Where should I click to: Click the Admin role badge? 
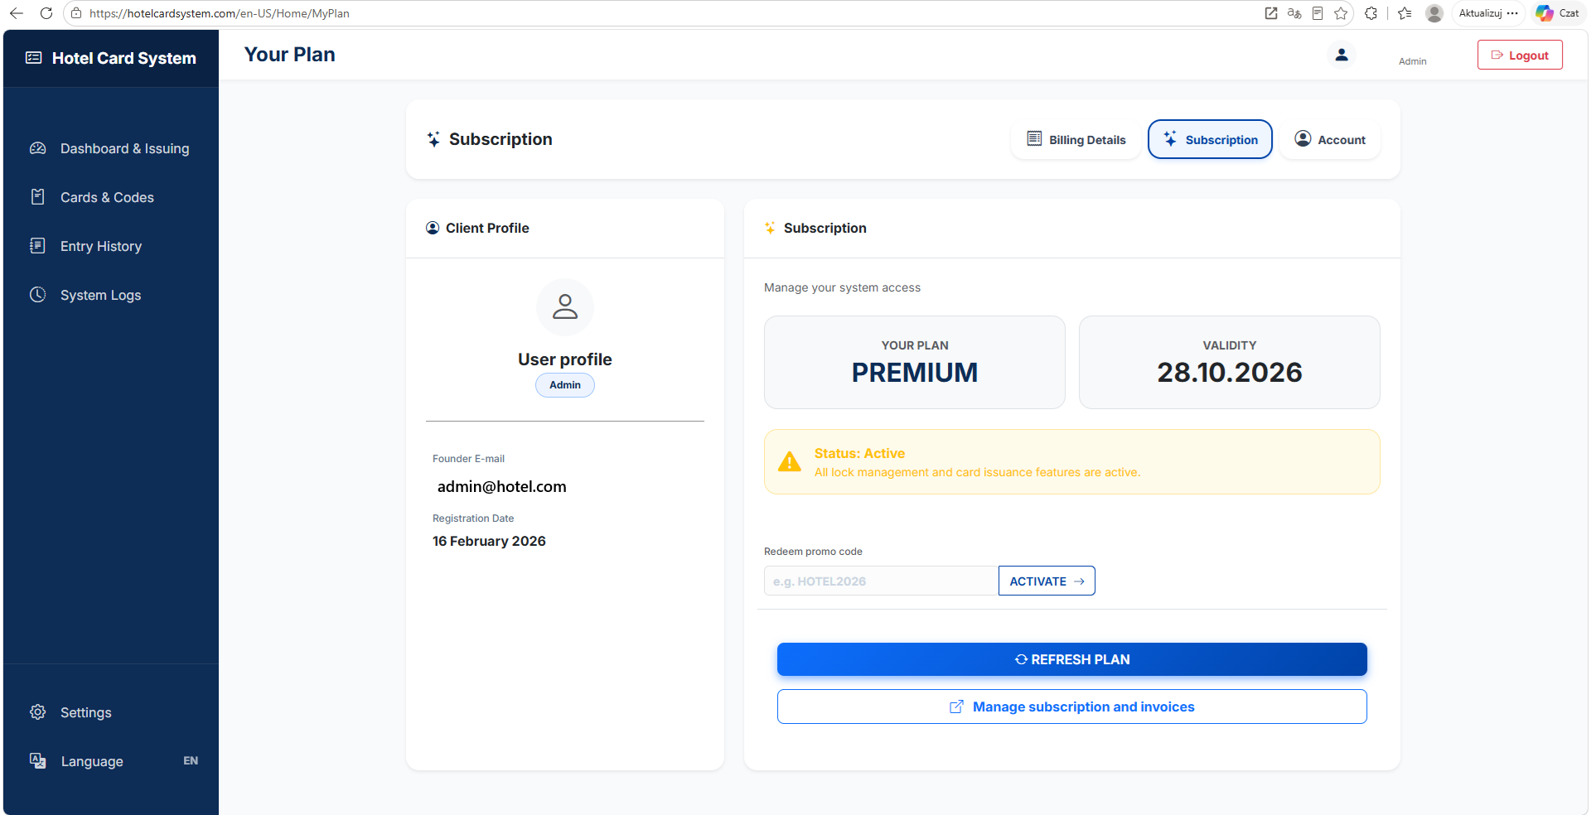click(x=565, y=385)
